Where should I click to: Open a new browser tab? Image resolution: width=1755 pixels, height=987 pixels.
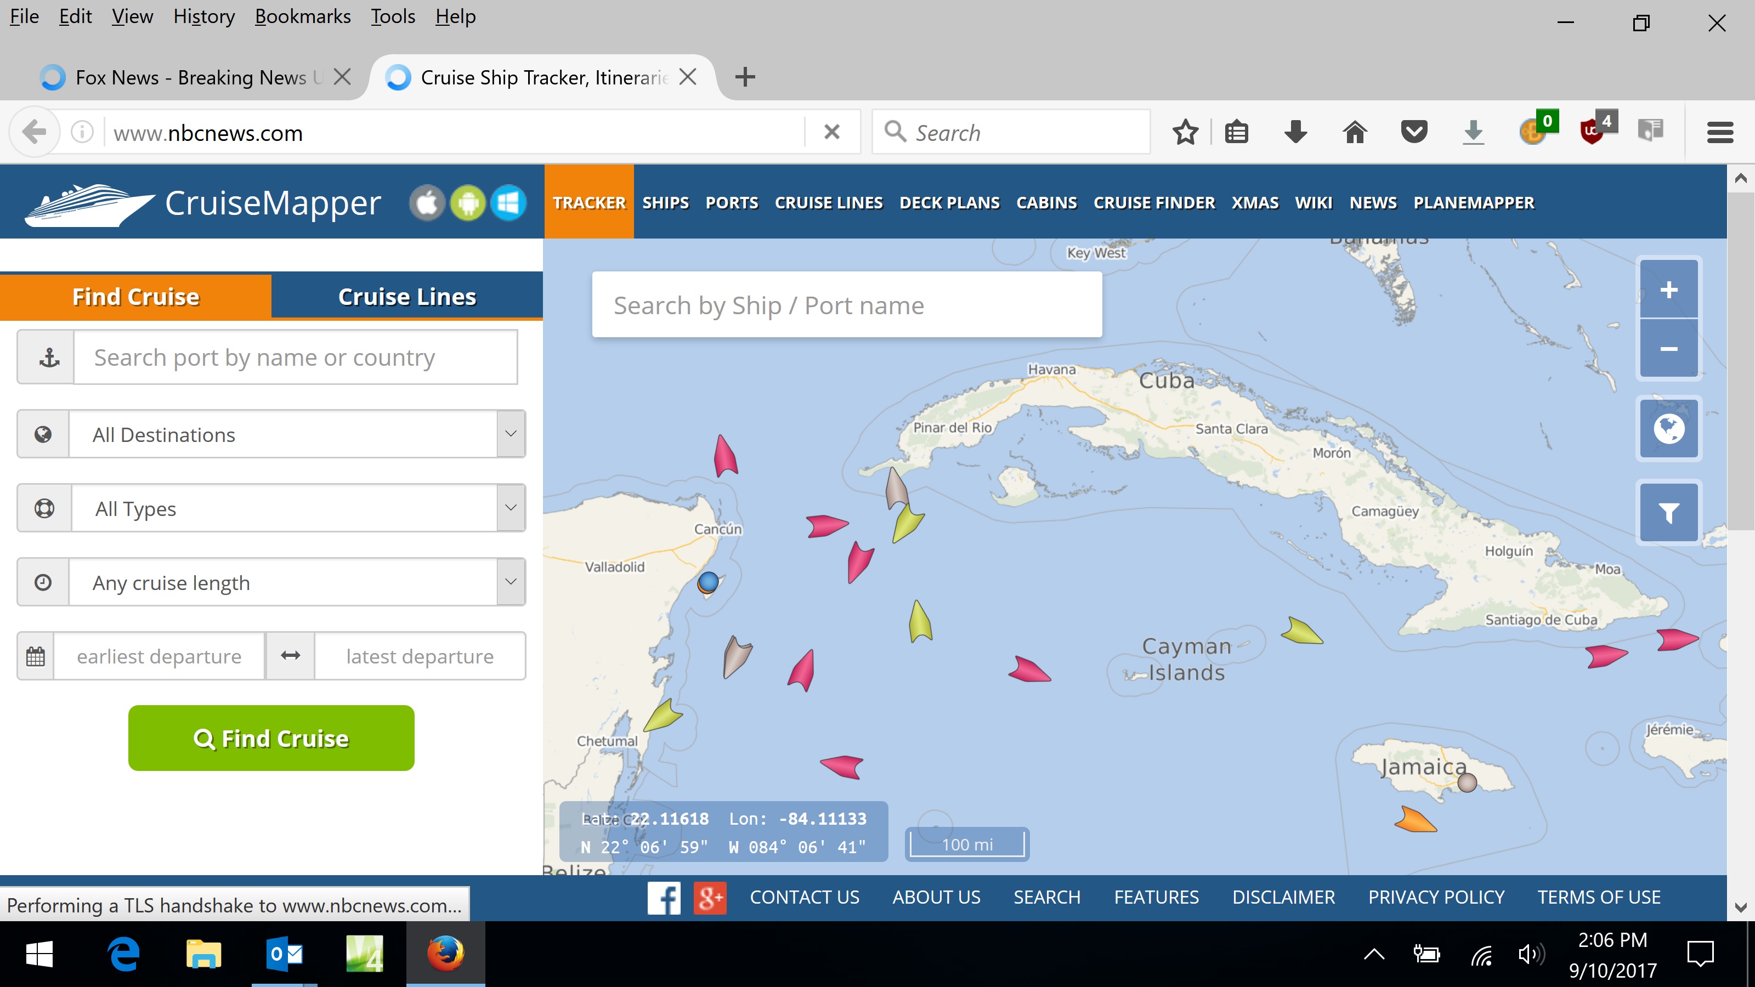pos(745,76)
